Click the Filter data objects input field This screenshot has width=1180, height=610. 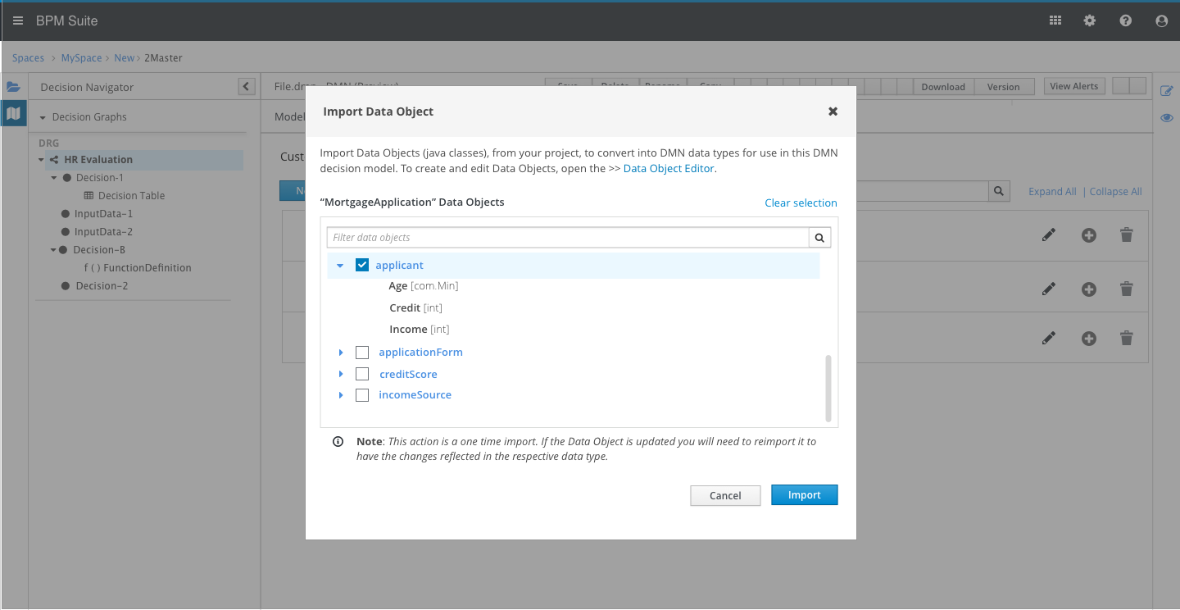568,238
